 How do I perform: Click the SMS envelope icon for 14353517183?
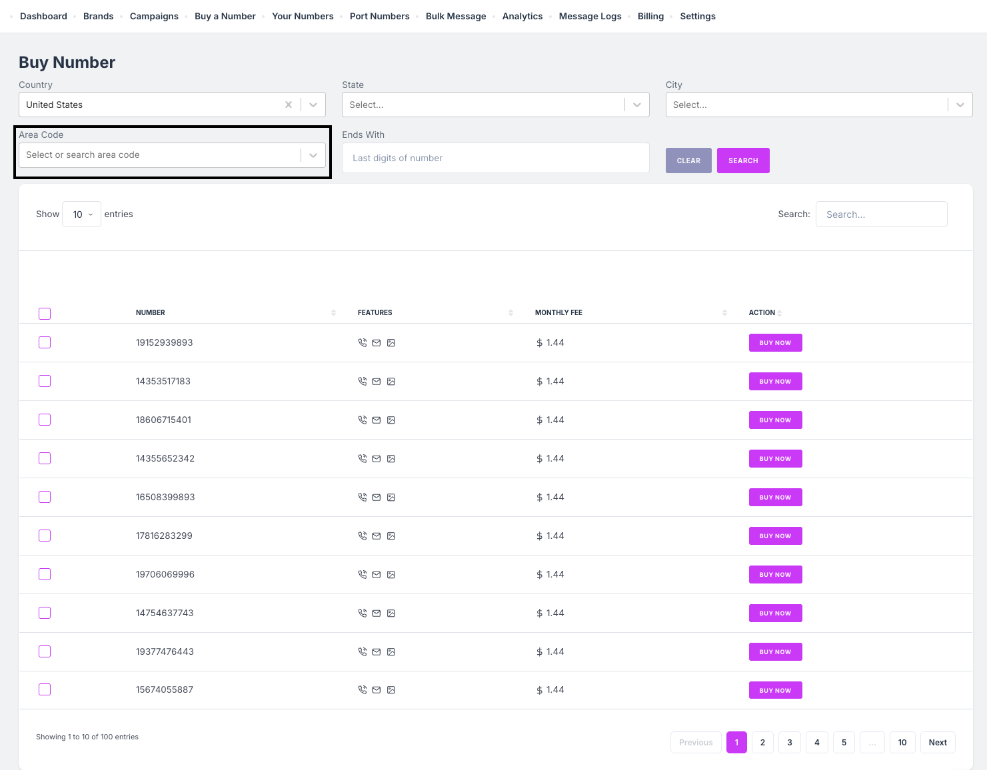point(377,382)
